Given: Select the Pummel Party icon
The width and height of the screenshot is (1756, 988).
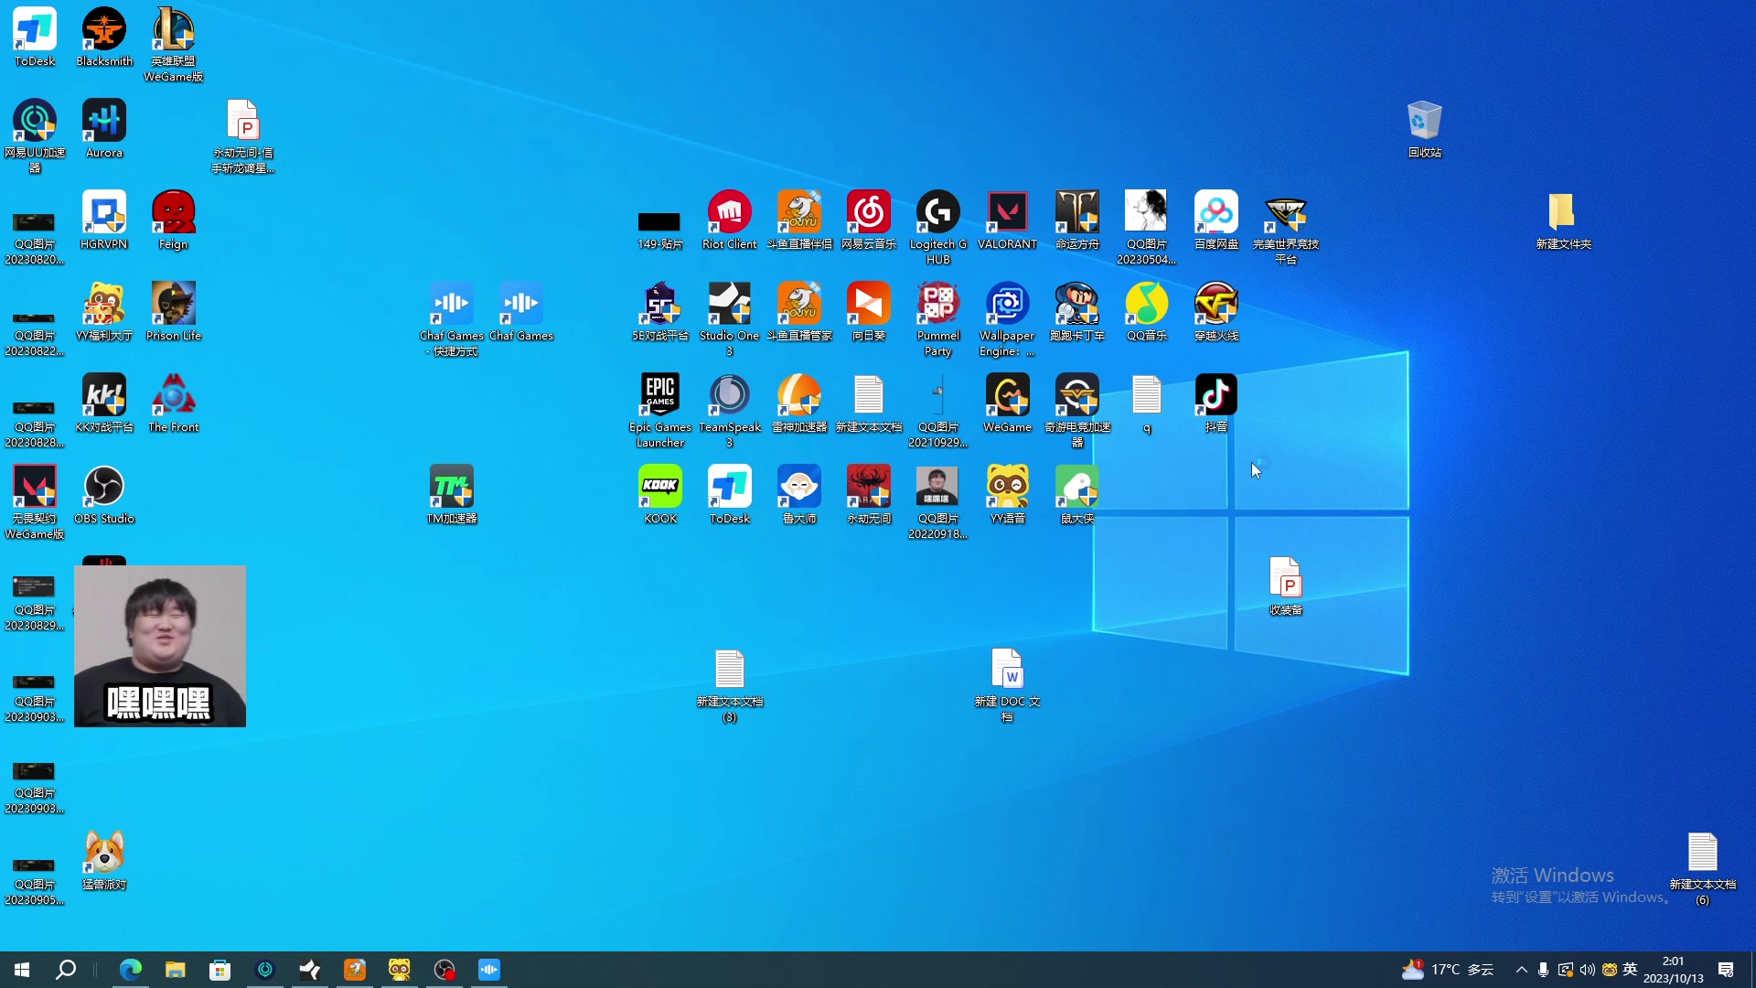Looking at the screenshot, I should tap(938, 319).
